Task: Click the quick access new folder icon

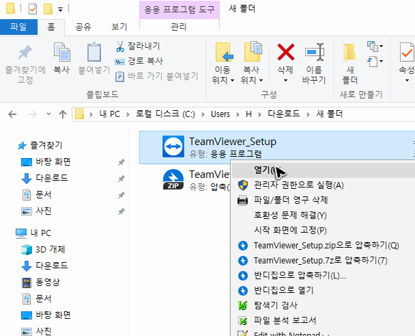Action: 48,9
